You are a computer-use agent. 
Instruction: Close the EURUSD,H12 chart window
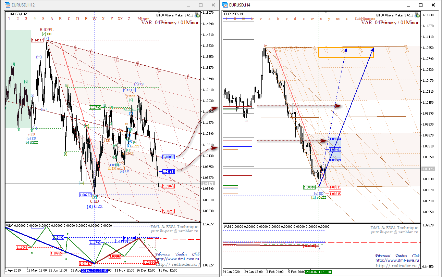point(212,5)
